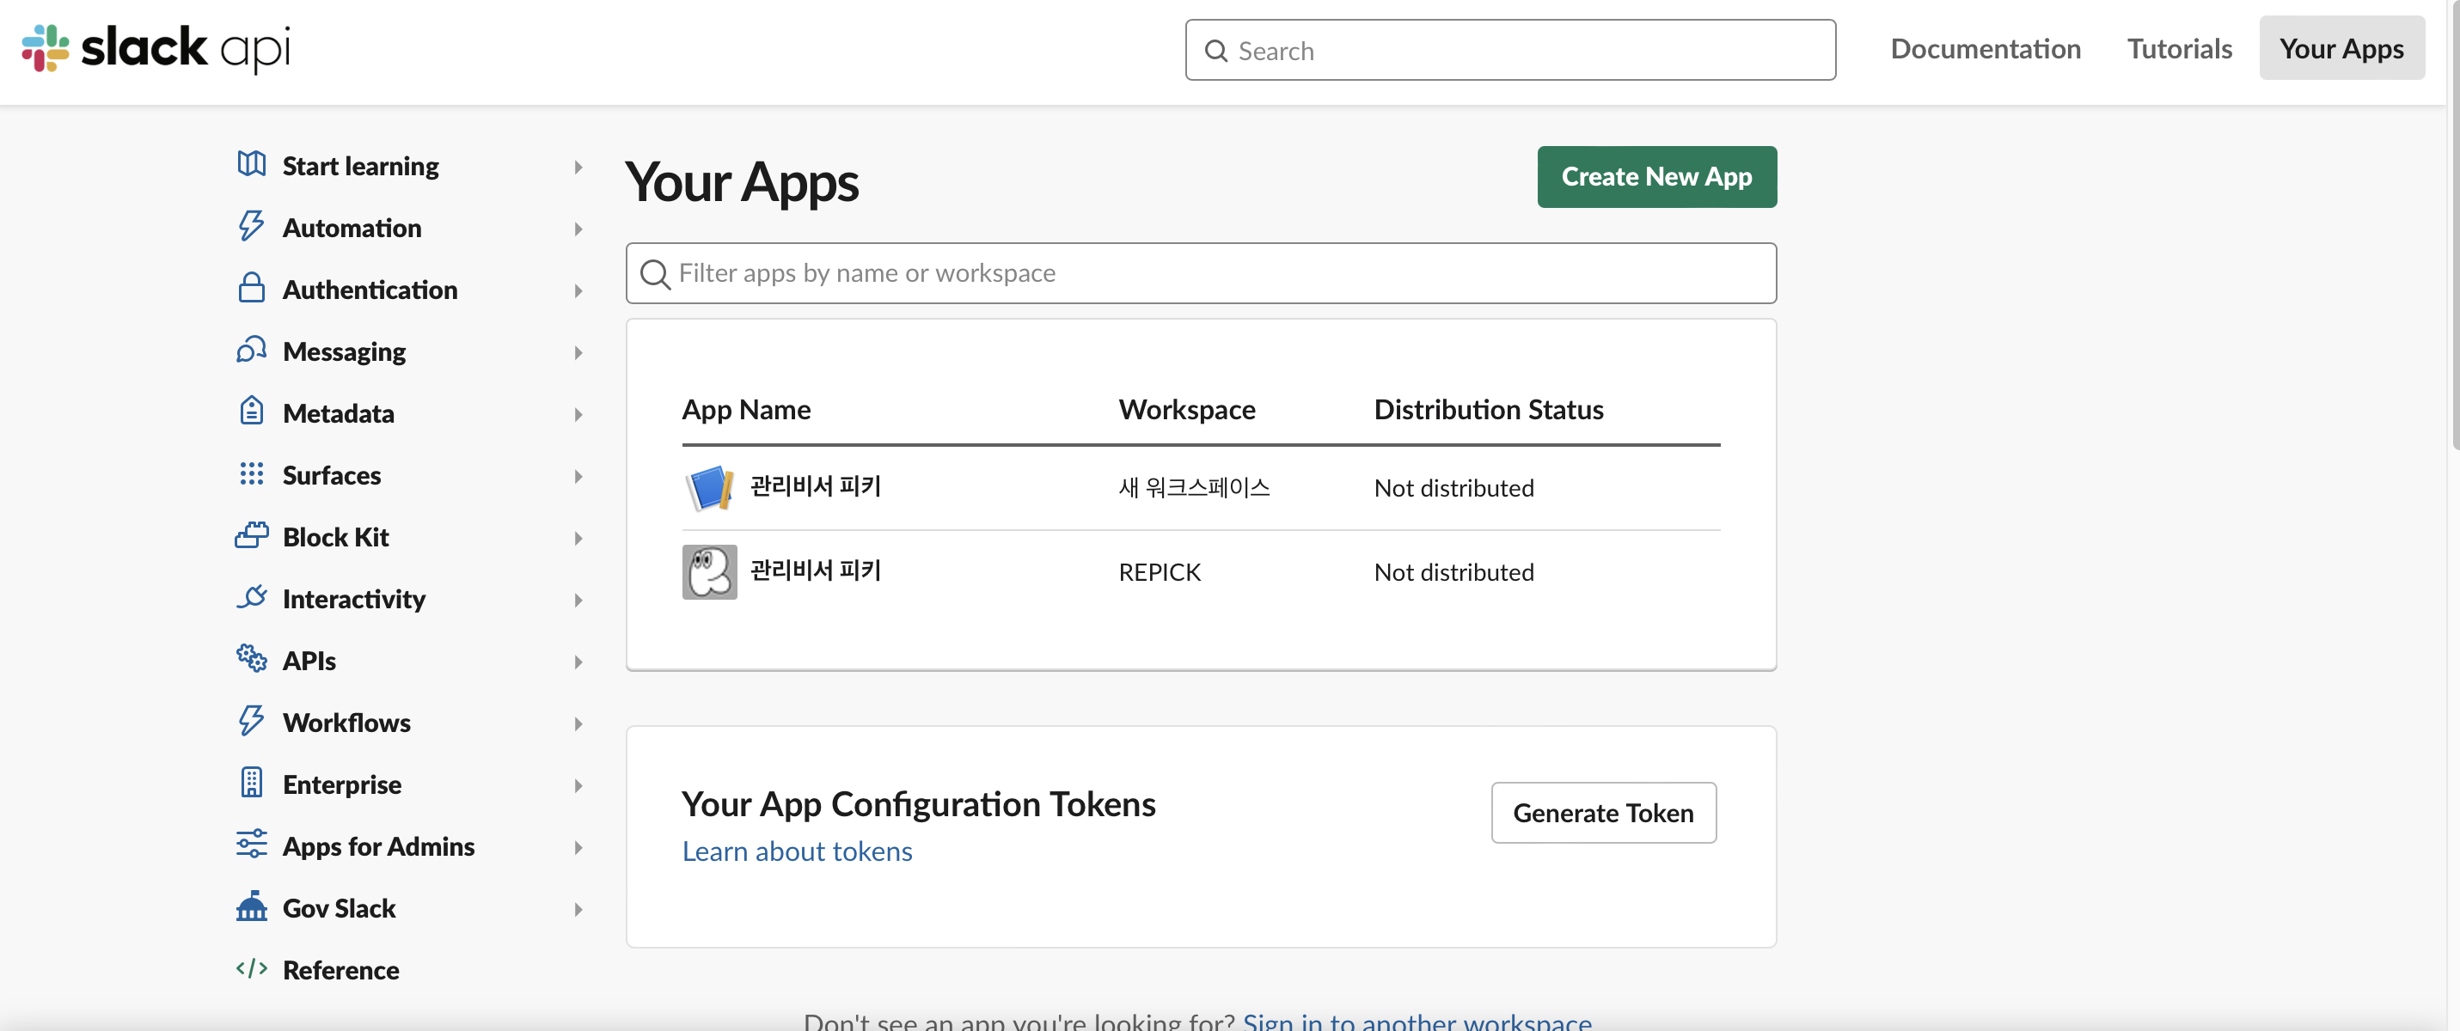Open the Documentation nav item
The height and width of the screenshot is (1031, 2460).
pyautogui.click(x=1986, y=49)
